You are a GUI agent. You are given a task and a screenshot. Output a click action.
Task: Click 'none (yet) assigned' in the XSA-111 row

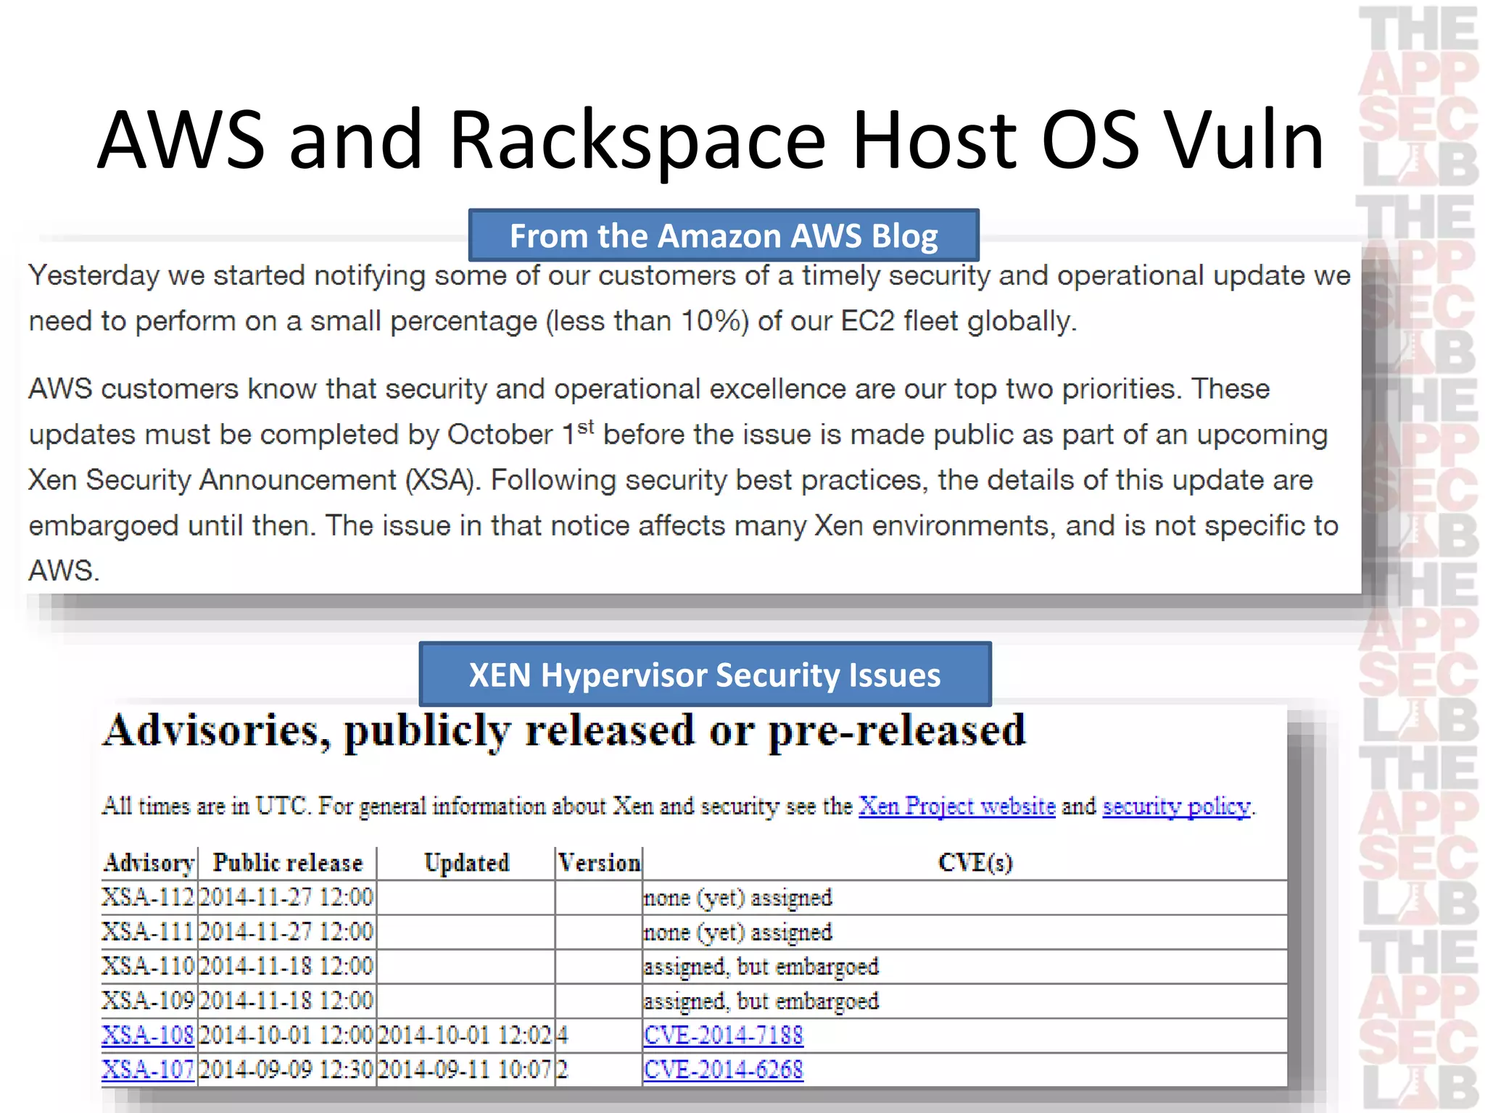[x=737, y=933]
